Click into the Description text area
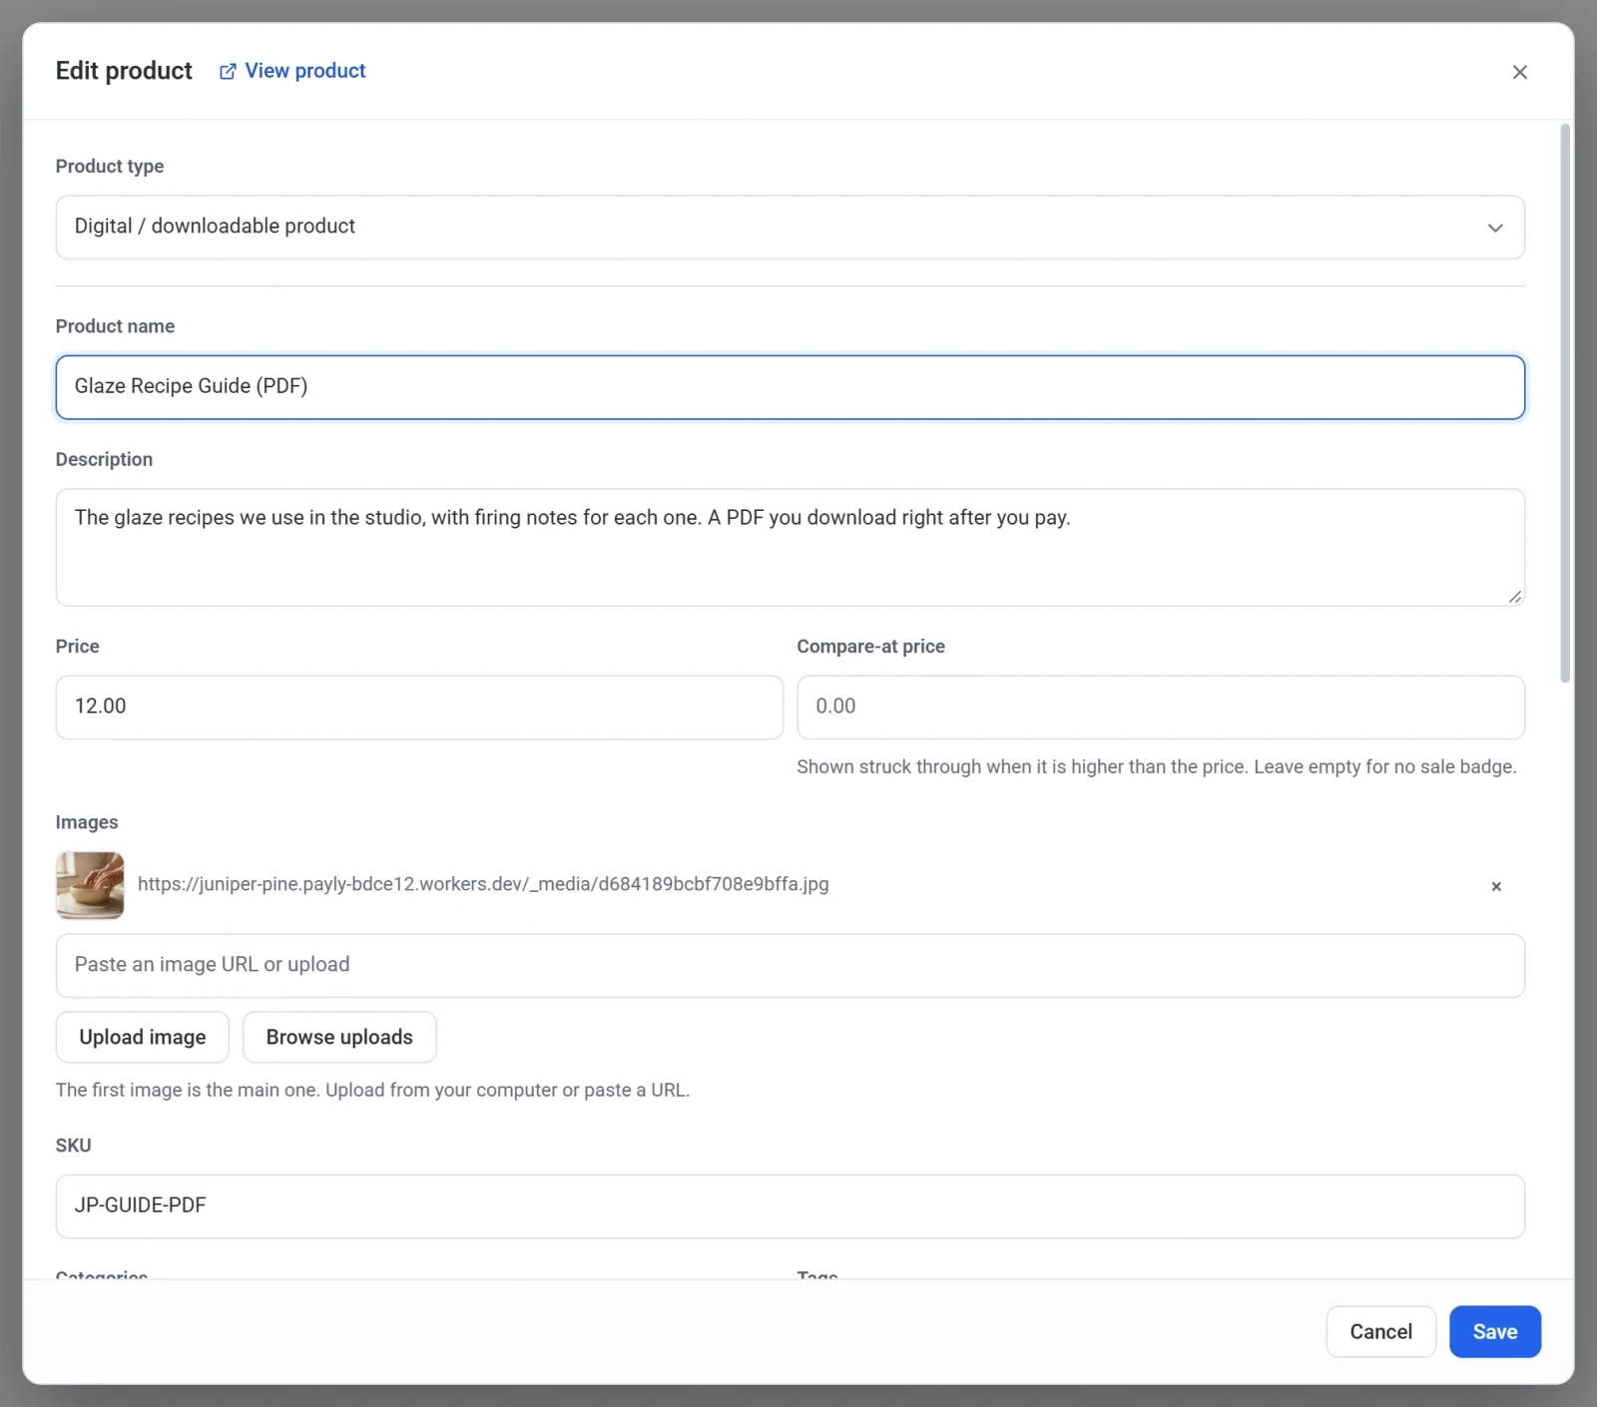Screen dimensions: 1597x1407 coord(790,547)
